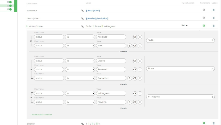Image resolution: width=221 pixels, height=125 pixels.
Task: Click the link icon in the priority row
Action: (82, 124)
